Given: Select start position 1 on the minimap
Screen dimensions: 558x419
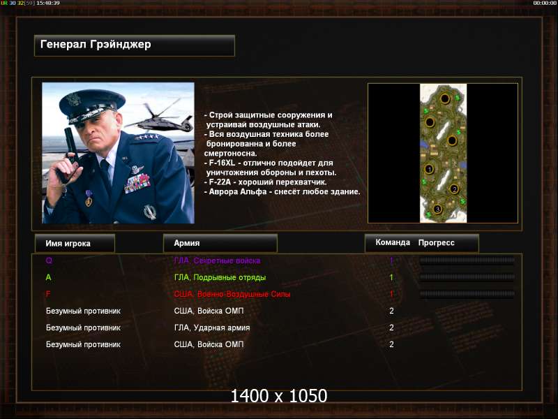Looking at the screenshot, I should point(429,169).
